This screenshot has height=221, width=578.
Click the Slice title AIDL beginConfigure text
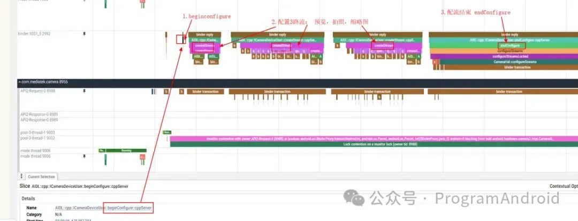tap(80, 186)
